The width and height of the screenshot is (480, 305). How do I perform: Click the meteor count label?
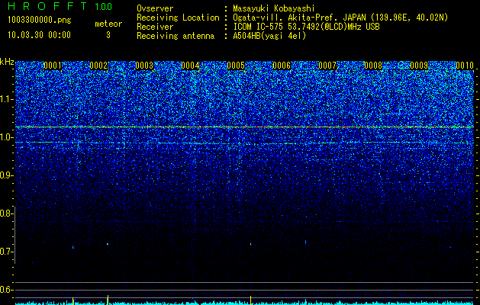click(108, 24)
